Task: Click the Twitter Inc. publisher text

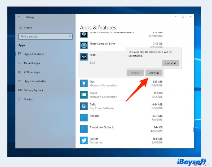Action: 96,143
